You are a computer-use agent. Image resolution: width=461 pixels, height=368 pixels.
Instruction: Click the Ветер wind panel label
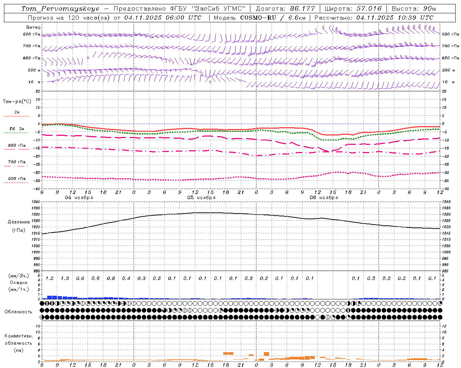33,27
